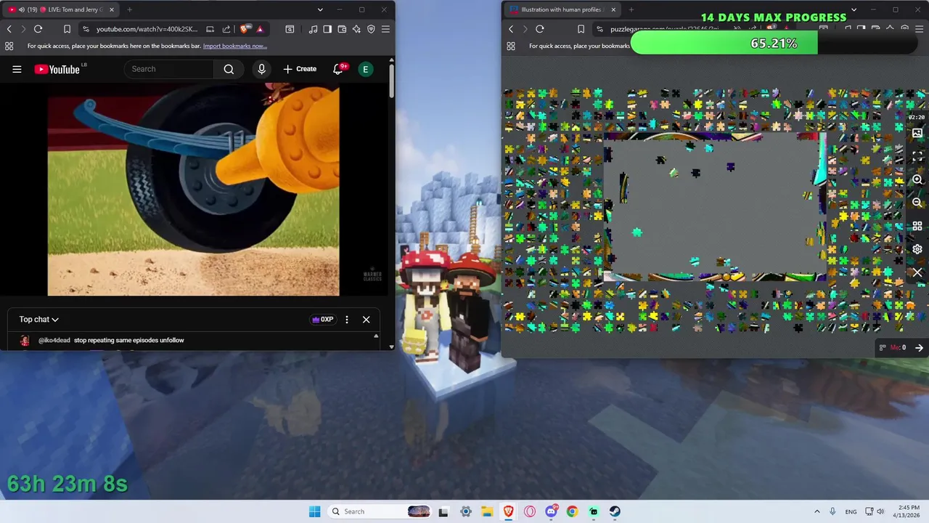The image size is (929, 523).
Task: Close the puzzle sidebar with the X
Action: coord(917,272)
